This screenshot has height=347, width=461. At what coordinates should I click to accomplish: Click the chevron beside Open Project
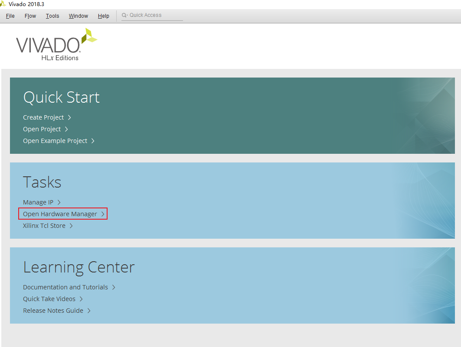66,129
